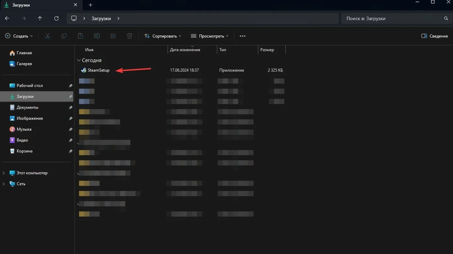
Task: Go back with the left arrow
Action: click(7, 19)
